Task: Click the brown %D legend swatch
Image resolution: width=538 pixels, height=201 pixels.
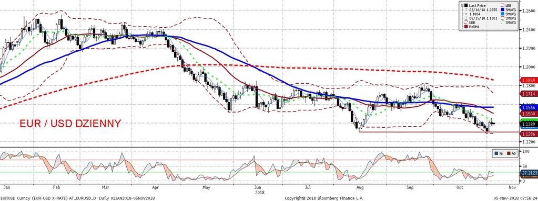Action: 509,153
